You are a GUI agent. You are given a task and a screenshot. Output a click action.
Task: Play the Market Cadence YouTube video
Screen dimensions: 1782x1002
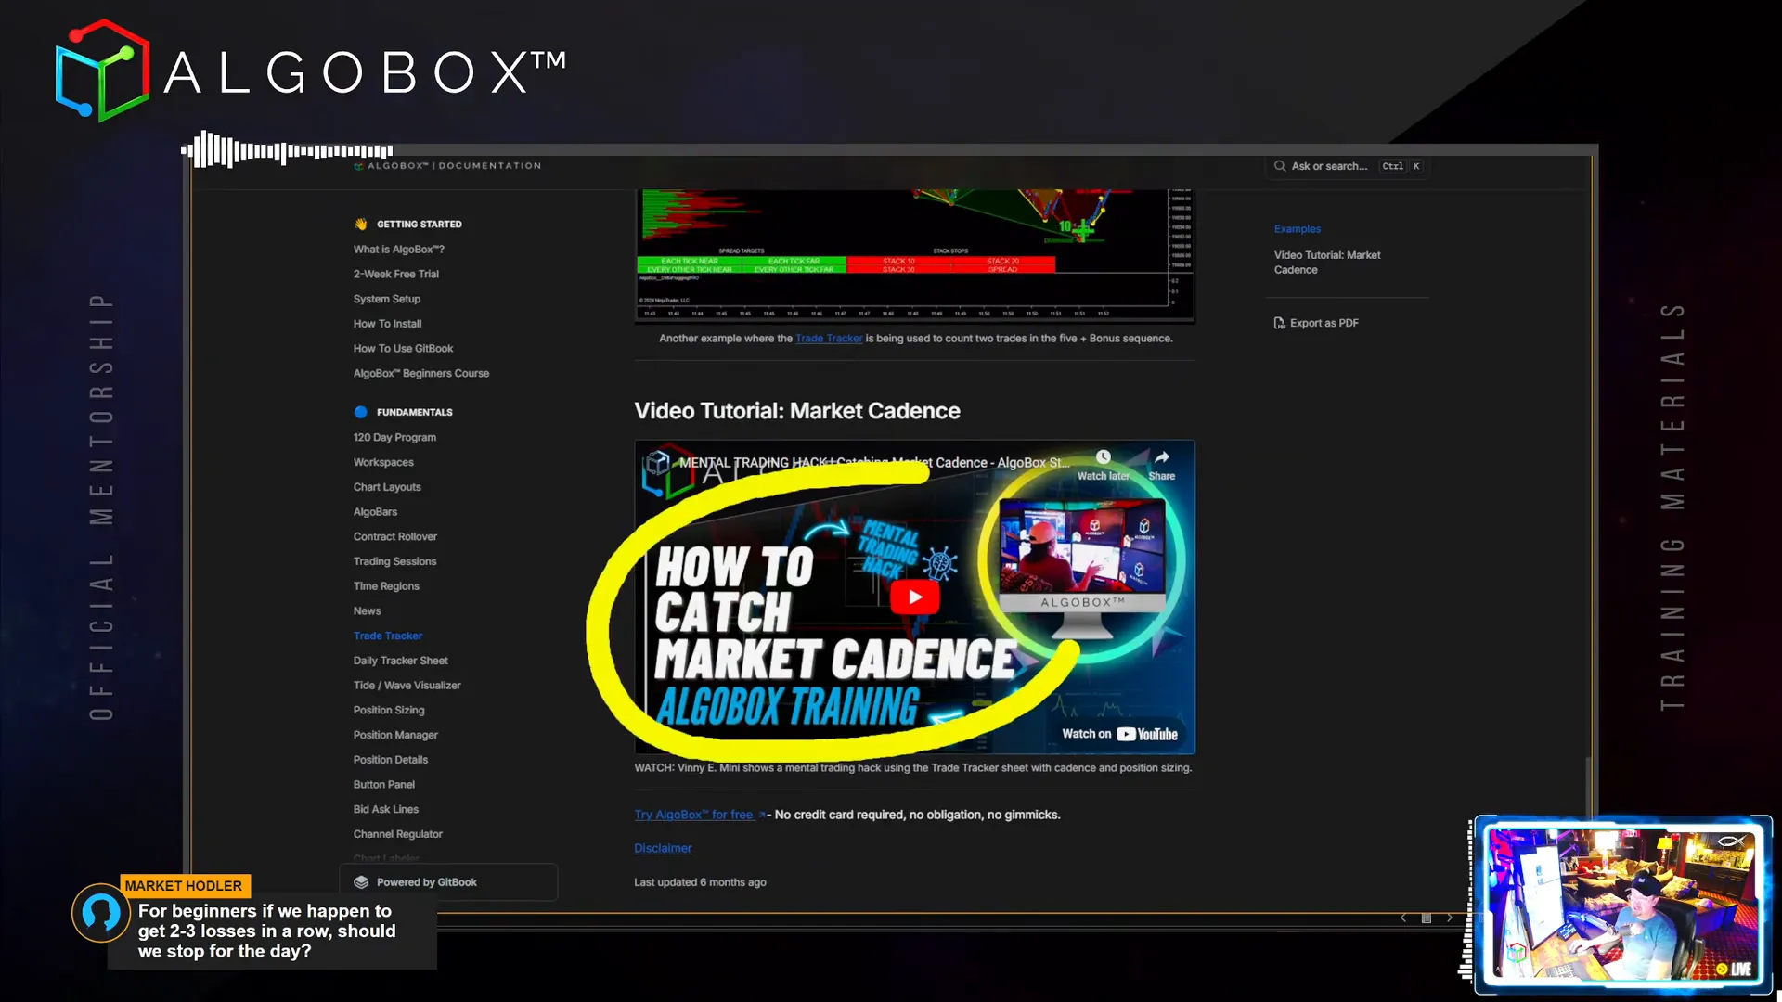[914, 597]
